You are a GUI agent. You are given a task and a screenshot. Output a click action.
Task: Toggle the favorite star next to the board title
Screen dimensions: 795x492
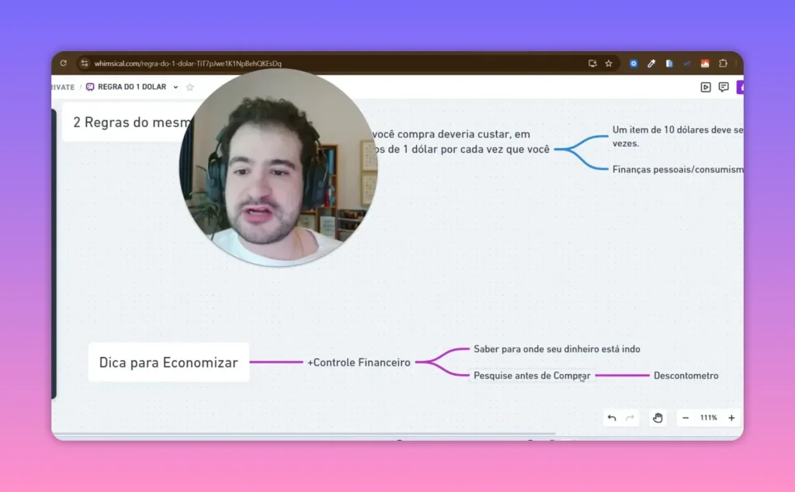pos(190,87)
